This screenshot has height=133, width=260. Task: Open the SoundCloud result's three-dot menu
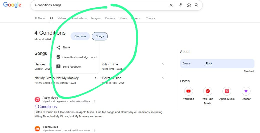coord(94,131)
